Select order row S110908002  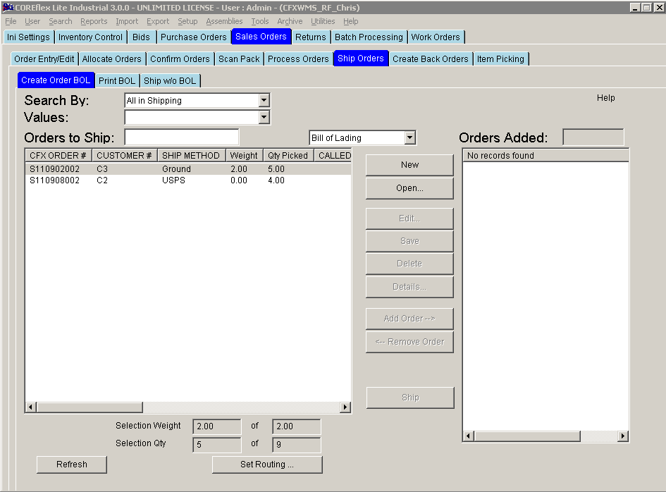coord(188,180)
